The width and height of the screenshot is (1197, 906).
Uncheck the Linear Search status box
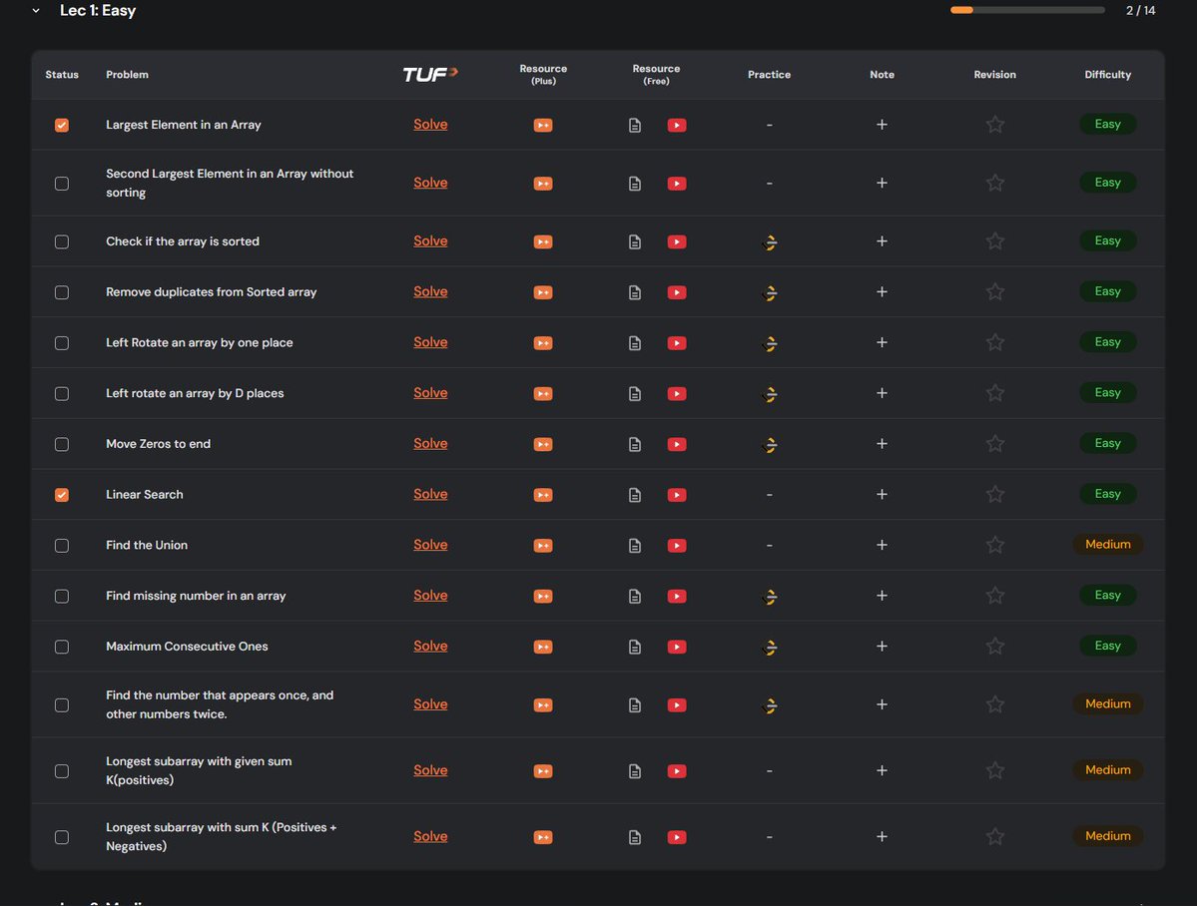[x=62, y=495]
